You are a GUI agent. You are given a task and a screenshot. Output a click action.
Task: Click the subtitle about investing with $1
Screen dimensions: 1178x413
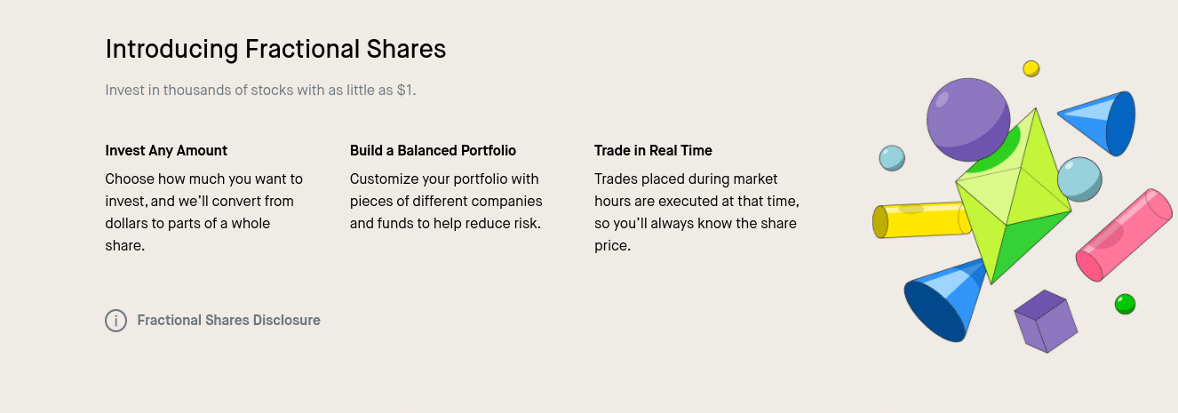click(x=260, y=91)
